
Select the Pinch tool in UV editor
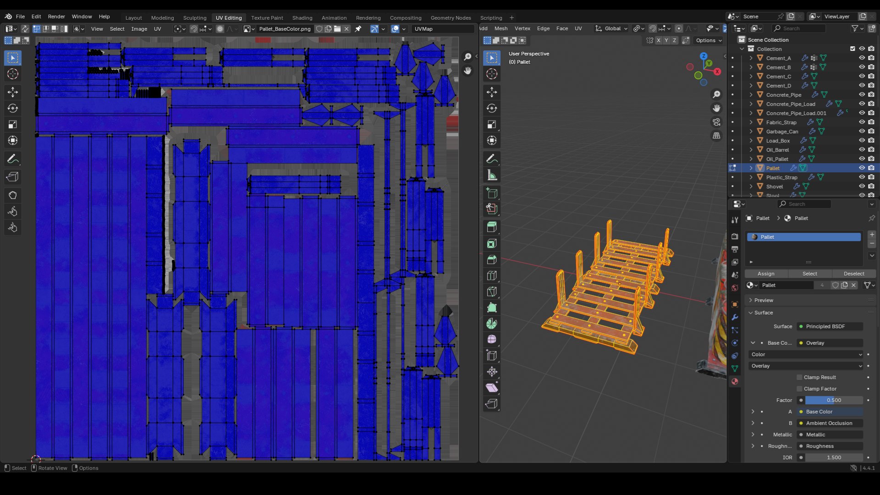13,227
